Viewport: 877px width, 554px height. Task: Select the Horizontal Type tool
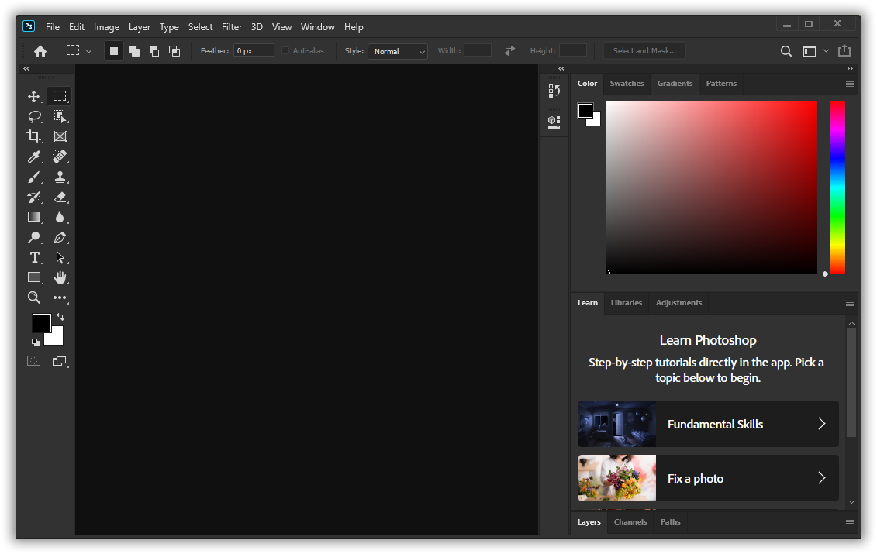(34, 258)
